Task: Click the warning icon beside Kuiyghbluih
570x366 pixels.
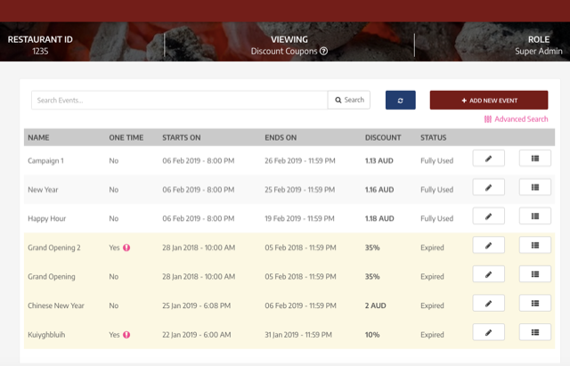Action: 126,335
